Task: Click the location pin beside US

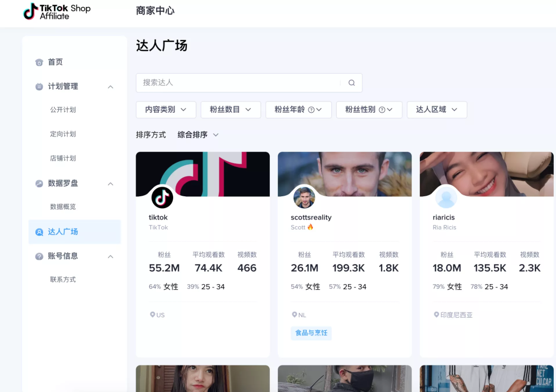Action: pos(153,314)
